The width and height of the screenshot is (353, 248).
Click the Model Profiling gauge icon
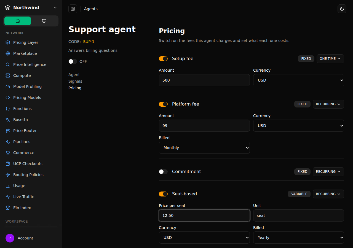click(8, 87)
